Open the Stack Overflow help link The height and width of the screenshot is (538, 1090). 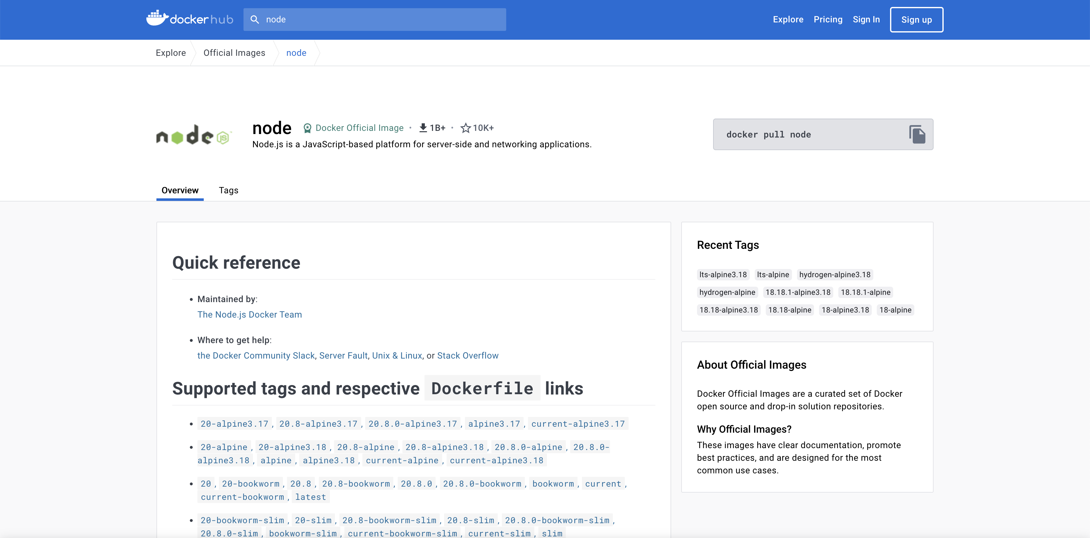click(467, 356)
